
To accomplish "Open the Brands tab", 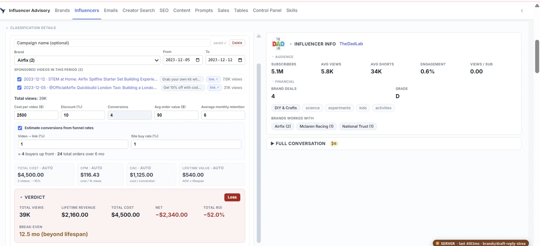I will click(62, 10).
